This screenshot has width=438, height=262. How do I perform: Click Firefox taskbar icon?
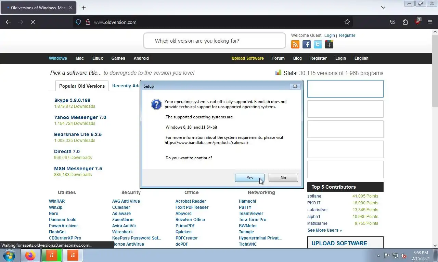point(30,255)
